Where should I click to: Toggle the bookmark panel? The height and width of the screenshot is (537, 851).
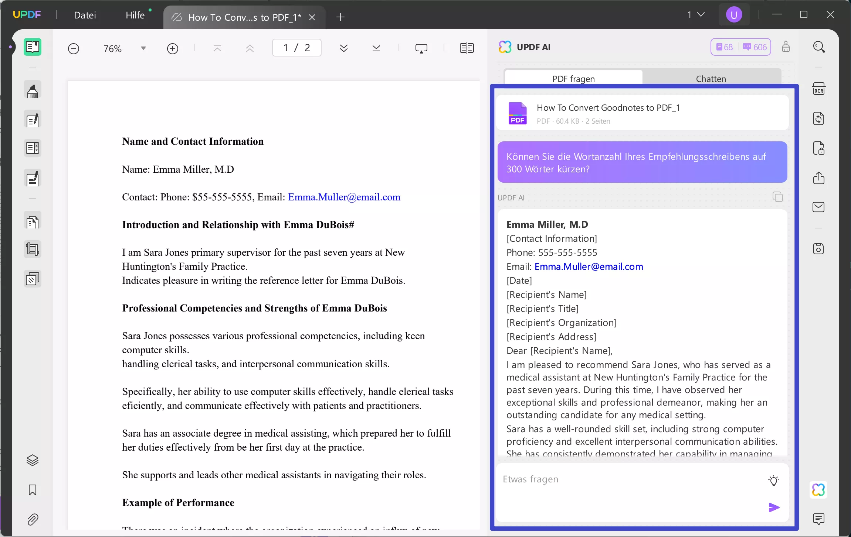33,490
